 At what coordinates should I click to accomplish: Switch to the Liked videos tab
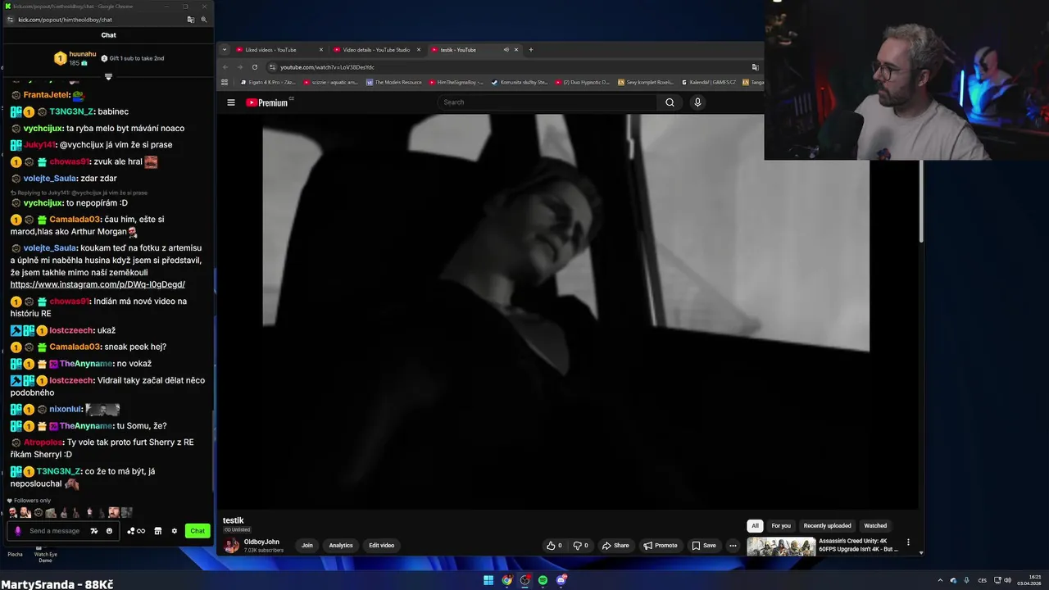tap(277, 50)
